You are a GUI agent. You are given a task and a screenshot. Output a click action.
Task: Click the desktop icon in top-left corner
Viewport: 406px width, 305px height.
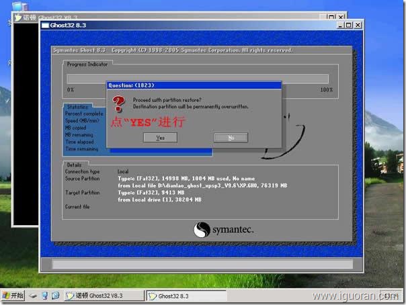pos(8,7)
